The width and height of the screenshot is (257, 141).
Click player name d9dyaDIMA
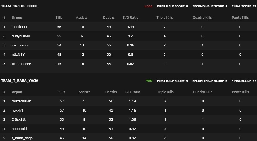coord(21,36)
